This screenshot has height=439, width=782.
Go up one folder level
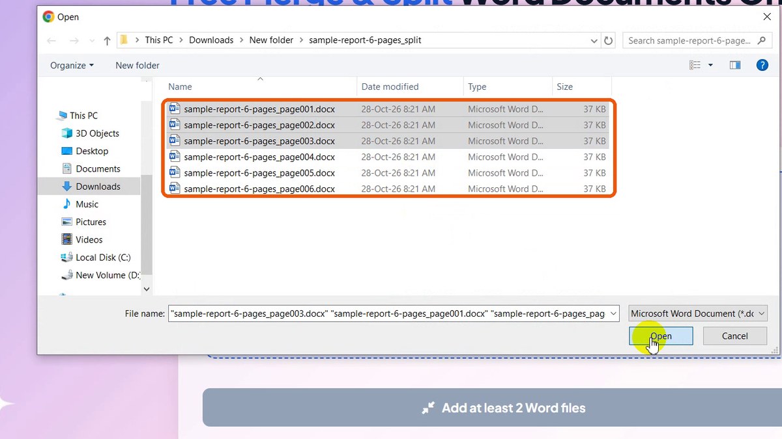tap(107, 40)
